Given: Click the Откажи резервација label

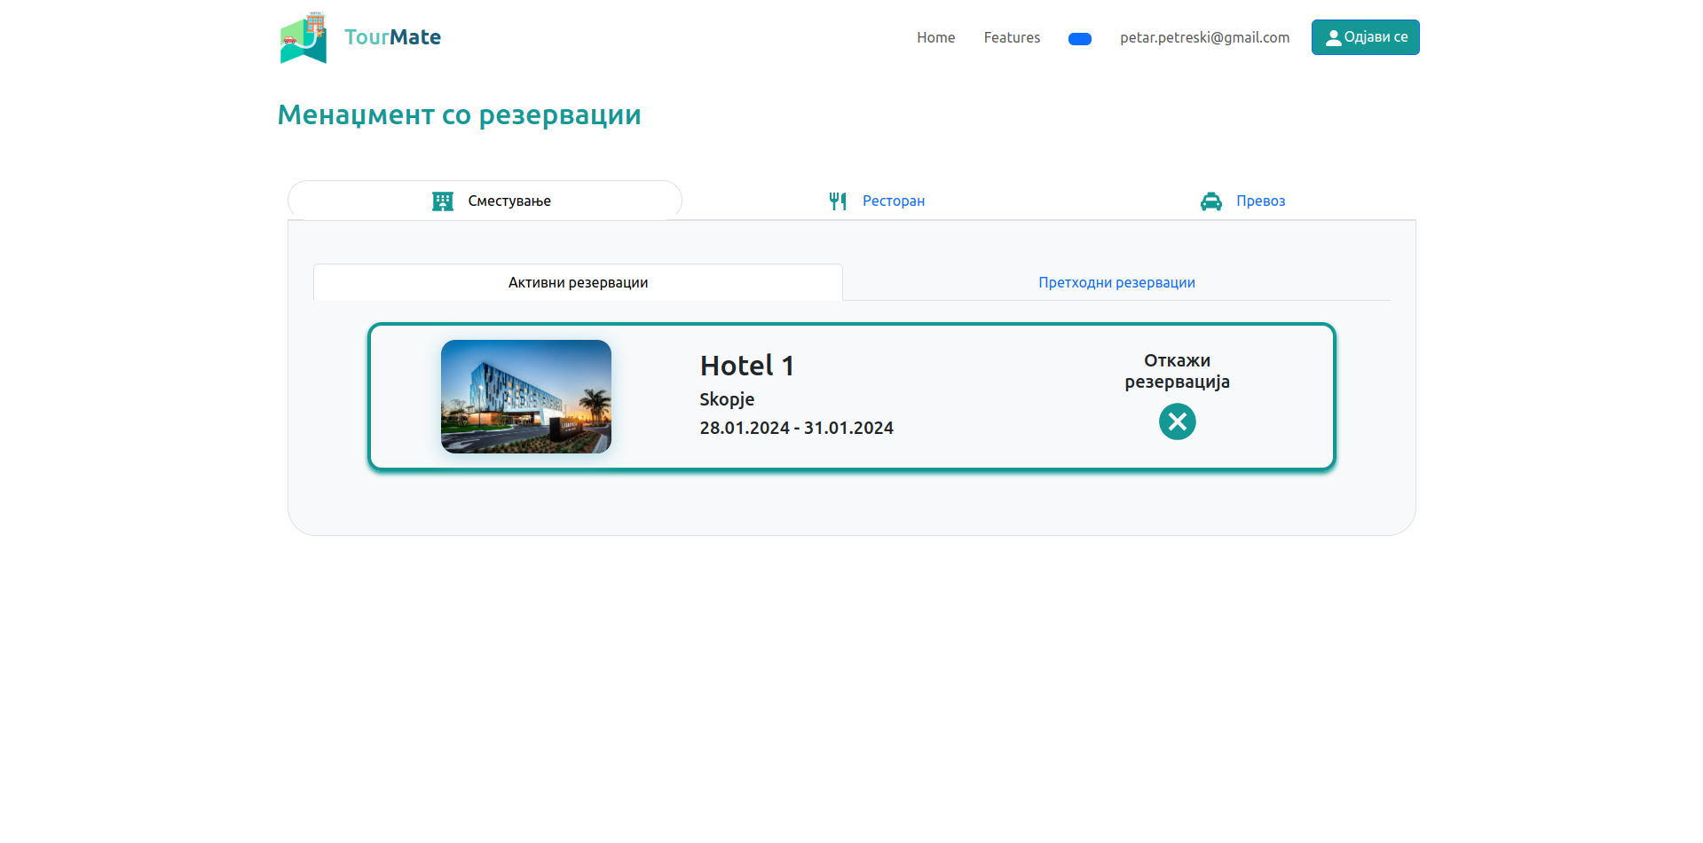Looking at the screenshot, I should (1177, 371).
